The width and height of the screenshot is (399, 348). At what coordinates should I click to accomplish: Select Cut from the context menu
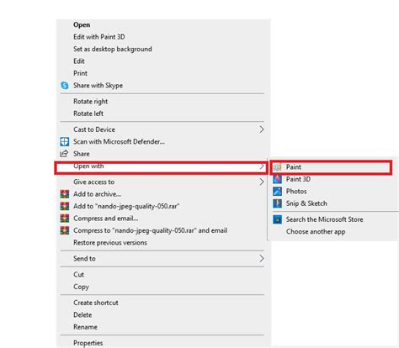click(x=78, y=274)
